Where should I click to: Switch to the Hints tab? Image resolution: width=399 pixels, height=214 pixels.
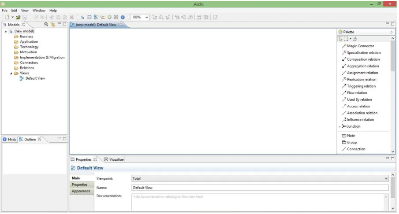point(9,139)
